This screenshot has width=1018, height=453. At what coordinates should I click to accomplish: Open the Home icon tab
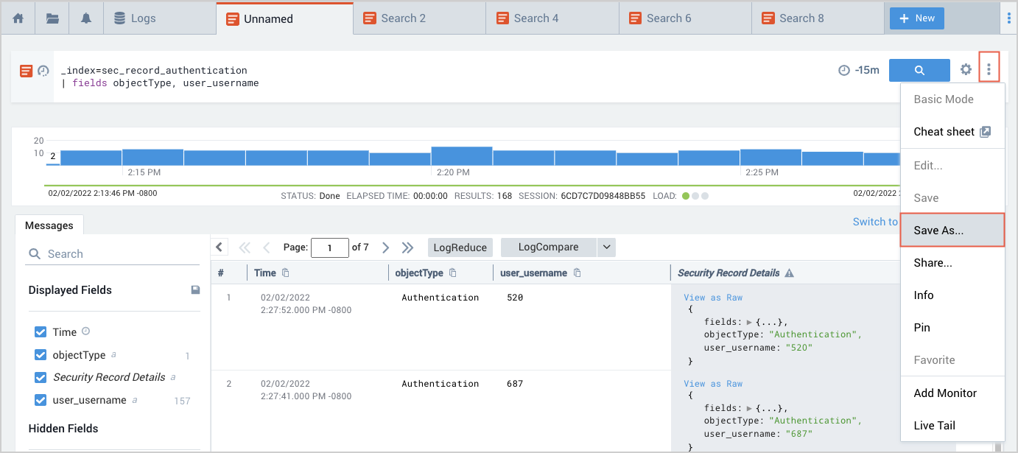(18, 18)
